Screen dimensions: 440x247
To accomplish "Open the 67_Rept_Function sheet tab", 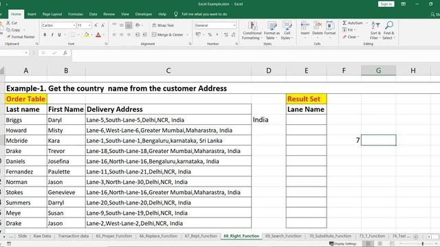I will point(201,236).
